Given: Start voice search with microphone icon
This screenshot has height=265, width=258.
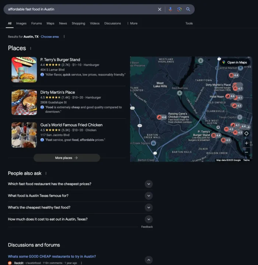Looking at the screenshot, I should pos(170,9).
